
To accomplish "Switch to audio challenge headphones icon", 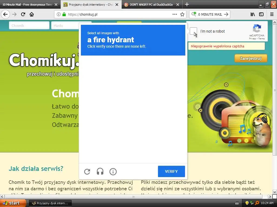I will 100,171.
